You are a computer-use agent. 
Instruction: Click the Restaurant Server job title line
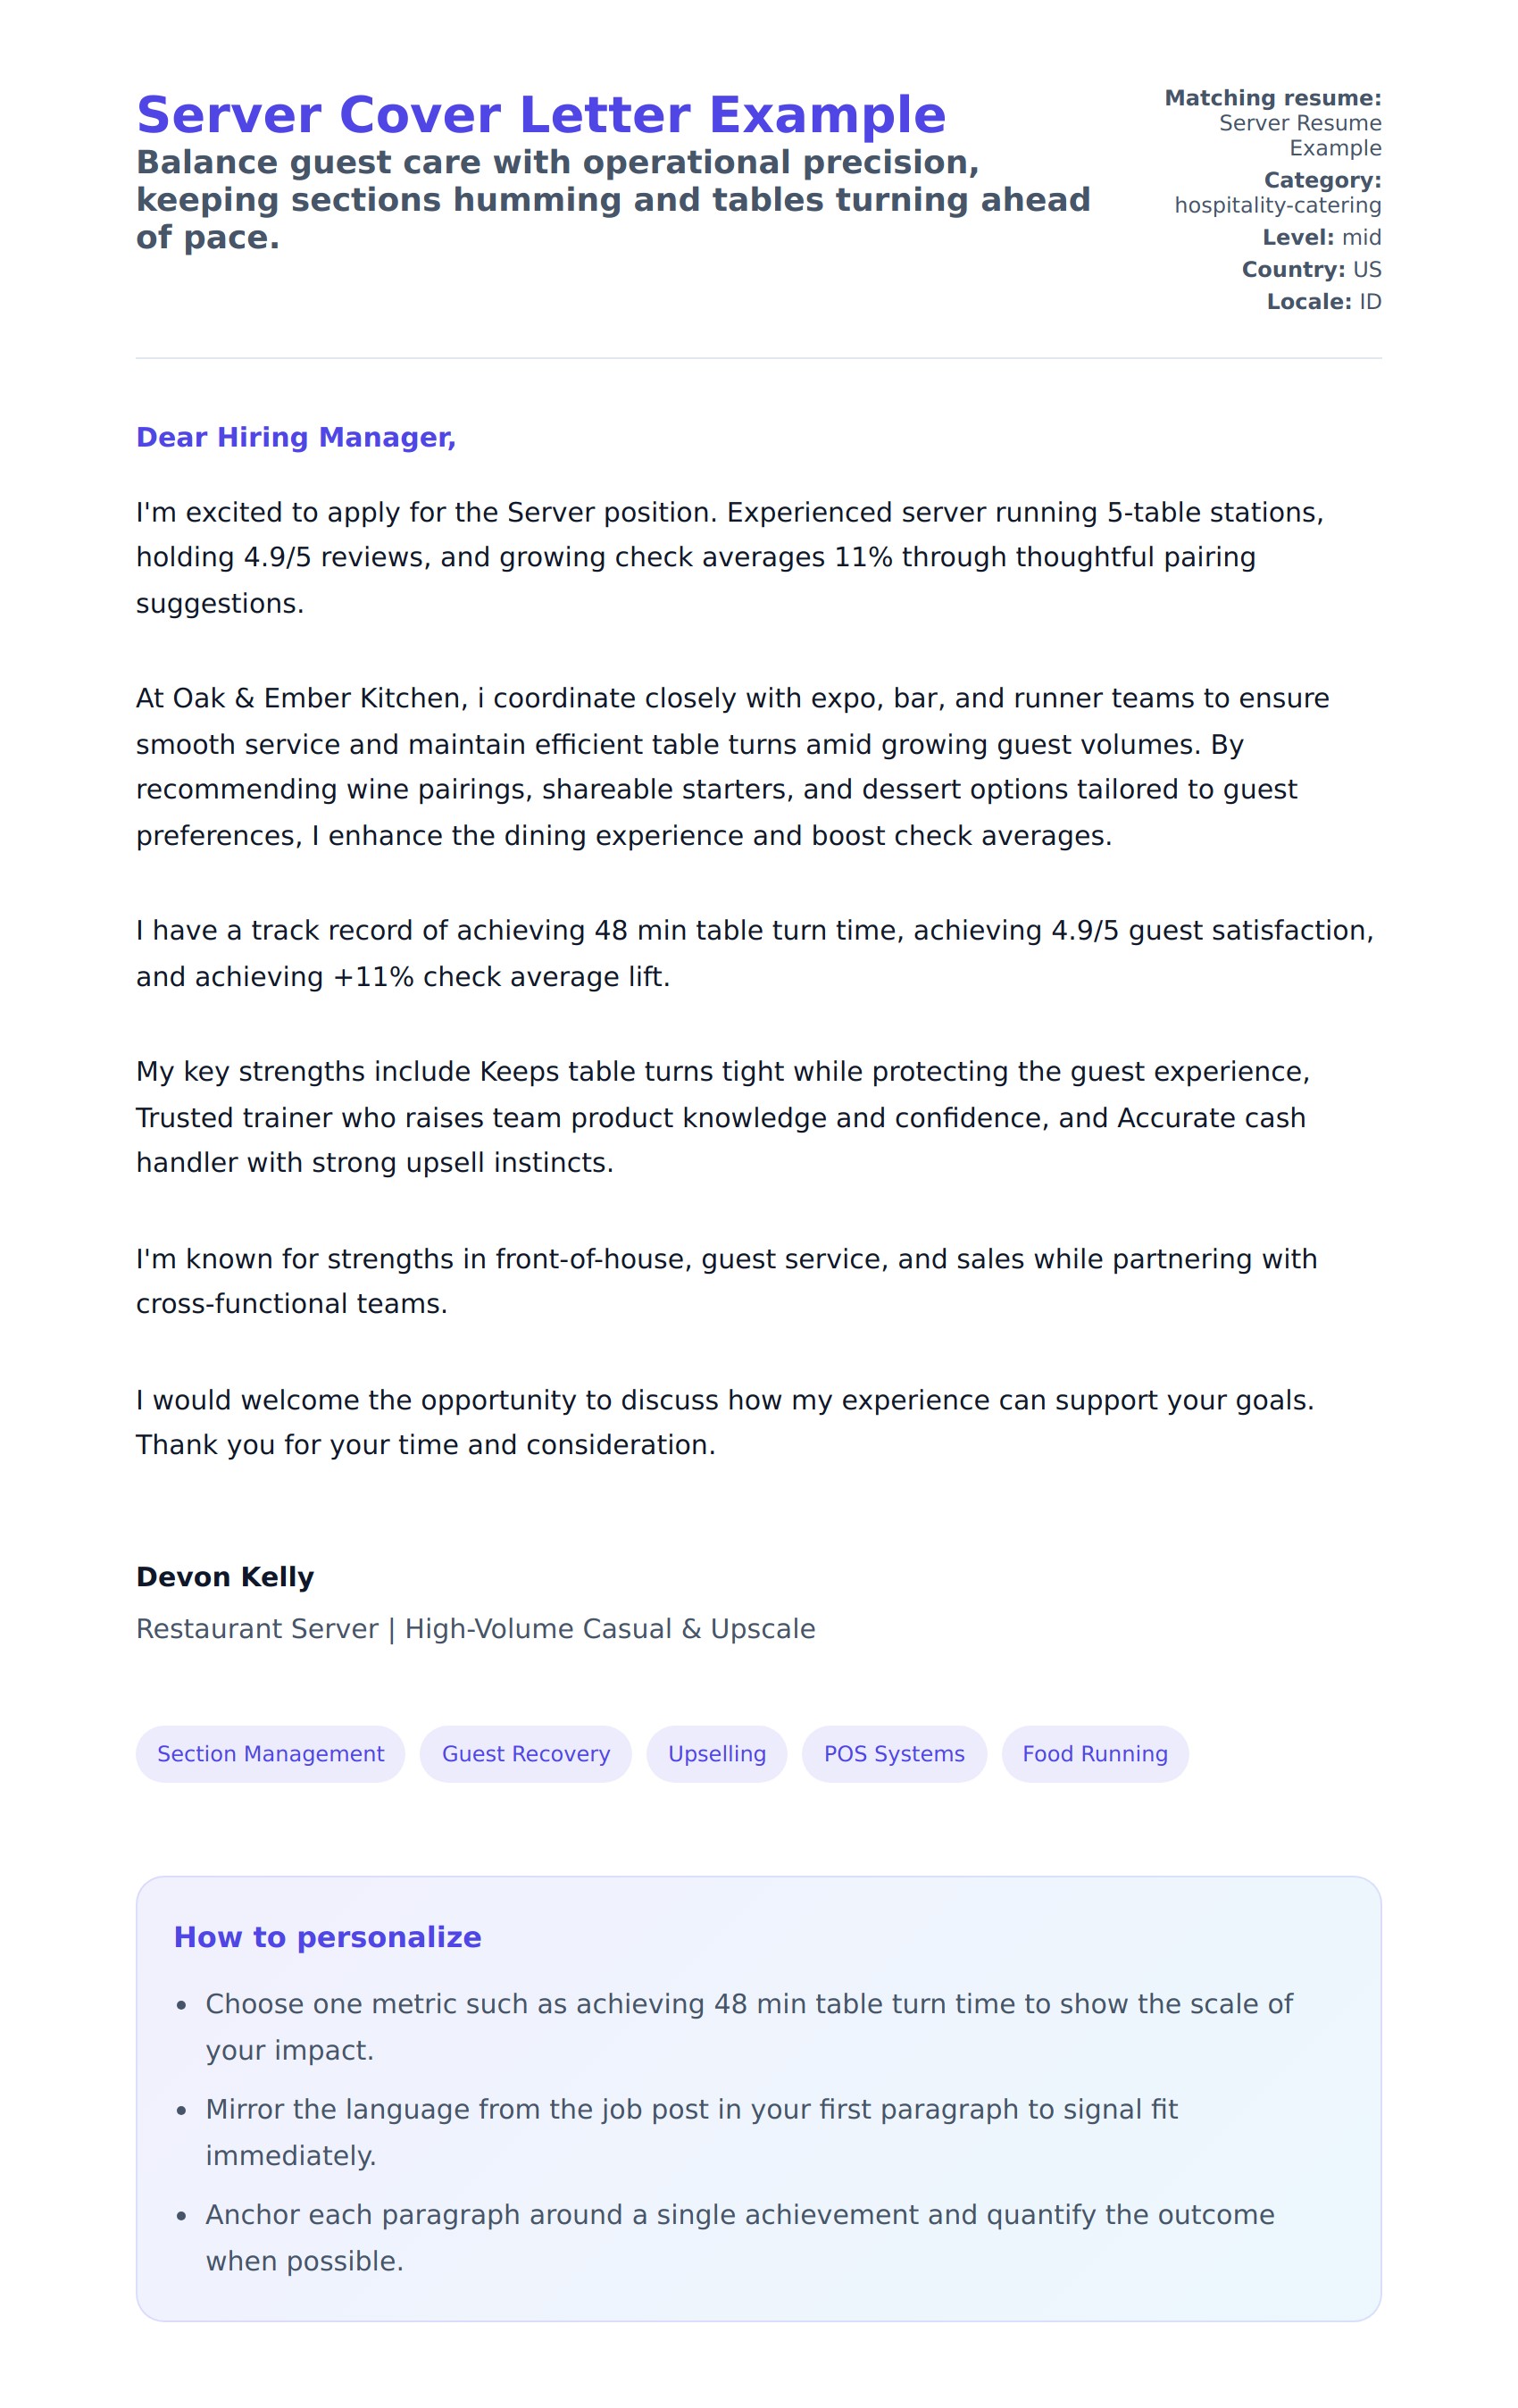(x=475, y=1629)
